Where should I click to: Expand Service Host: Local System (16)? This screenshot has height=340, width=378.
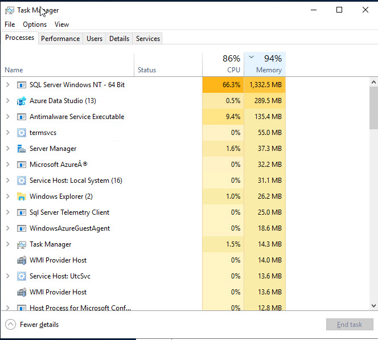pos(7,181)
